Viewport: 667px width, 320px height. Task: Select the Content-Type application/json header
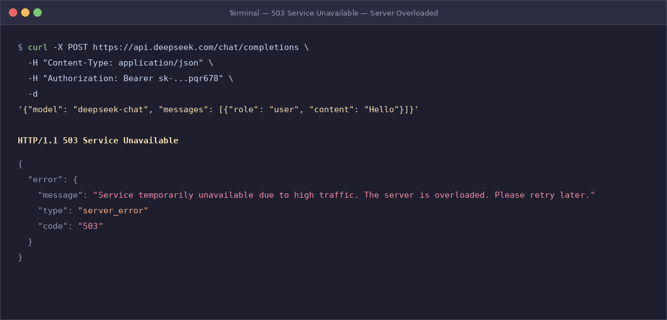[x=125, y=62]
